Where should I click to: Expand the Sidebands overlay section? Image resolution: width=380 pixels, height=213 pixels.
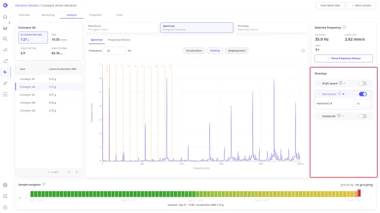pos(319,116)
